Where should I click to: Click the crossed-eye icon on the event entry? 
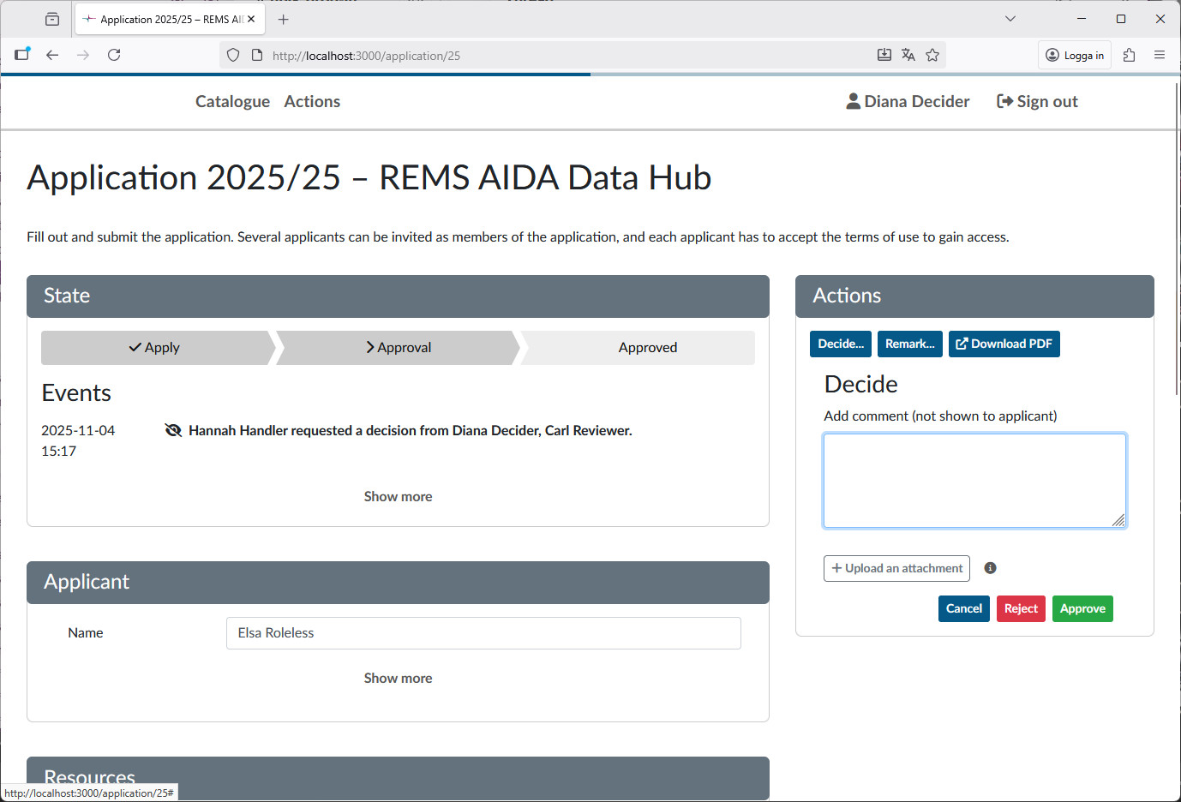[173, 429]
